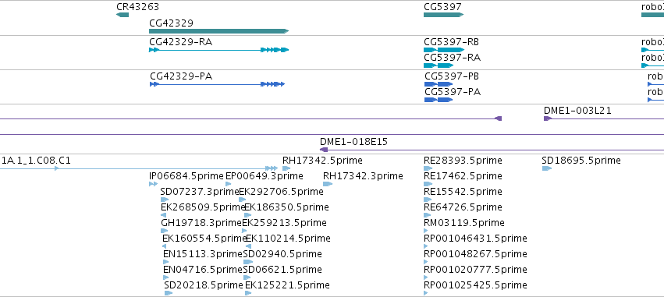Select the CR43263 gene arrow glyph
Screen dimensions: 664x297
[123, 15]
